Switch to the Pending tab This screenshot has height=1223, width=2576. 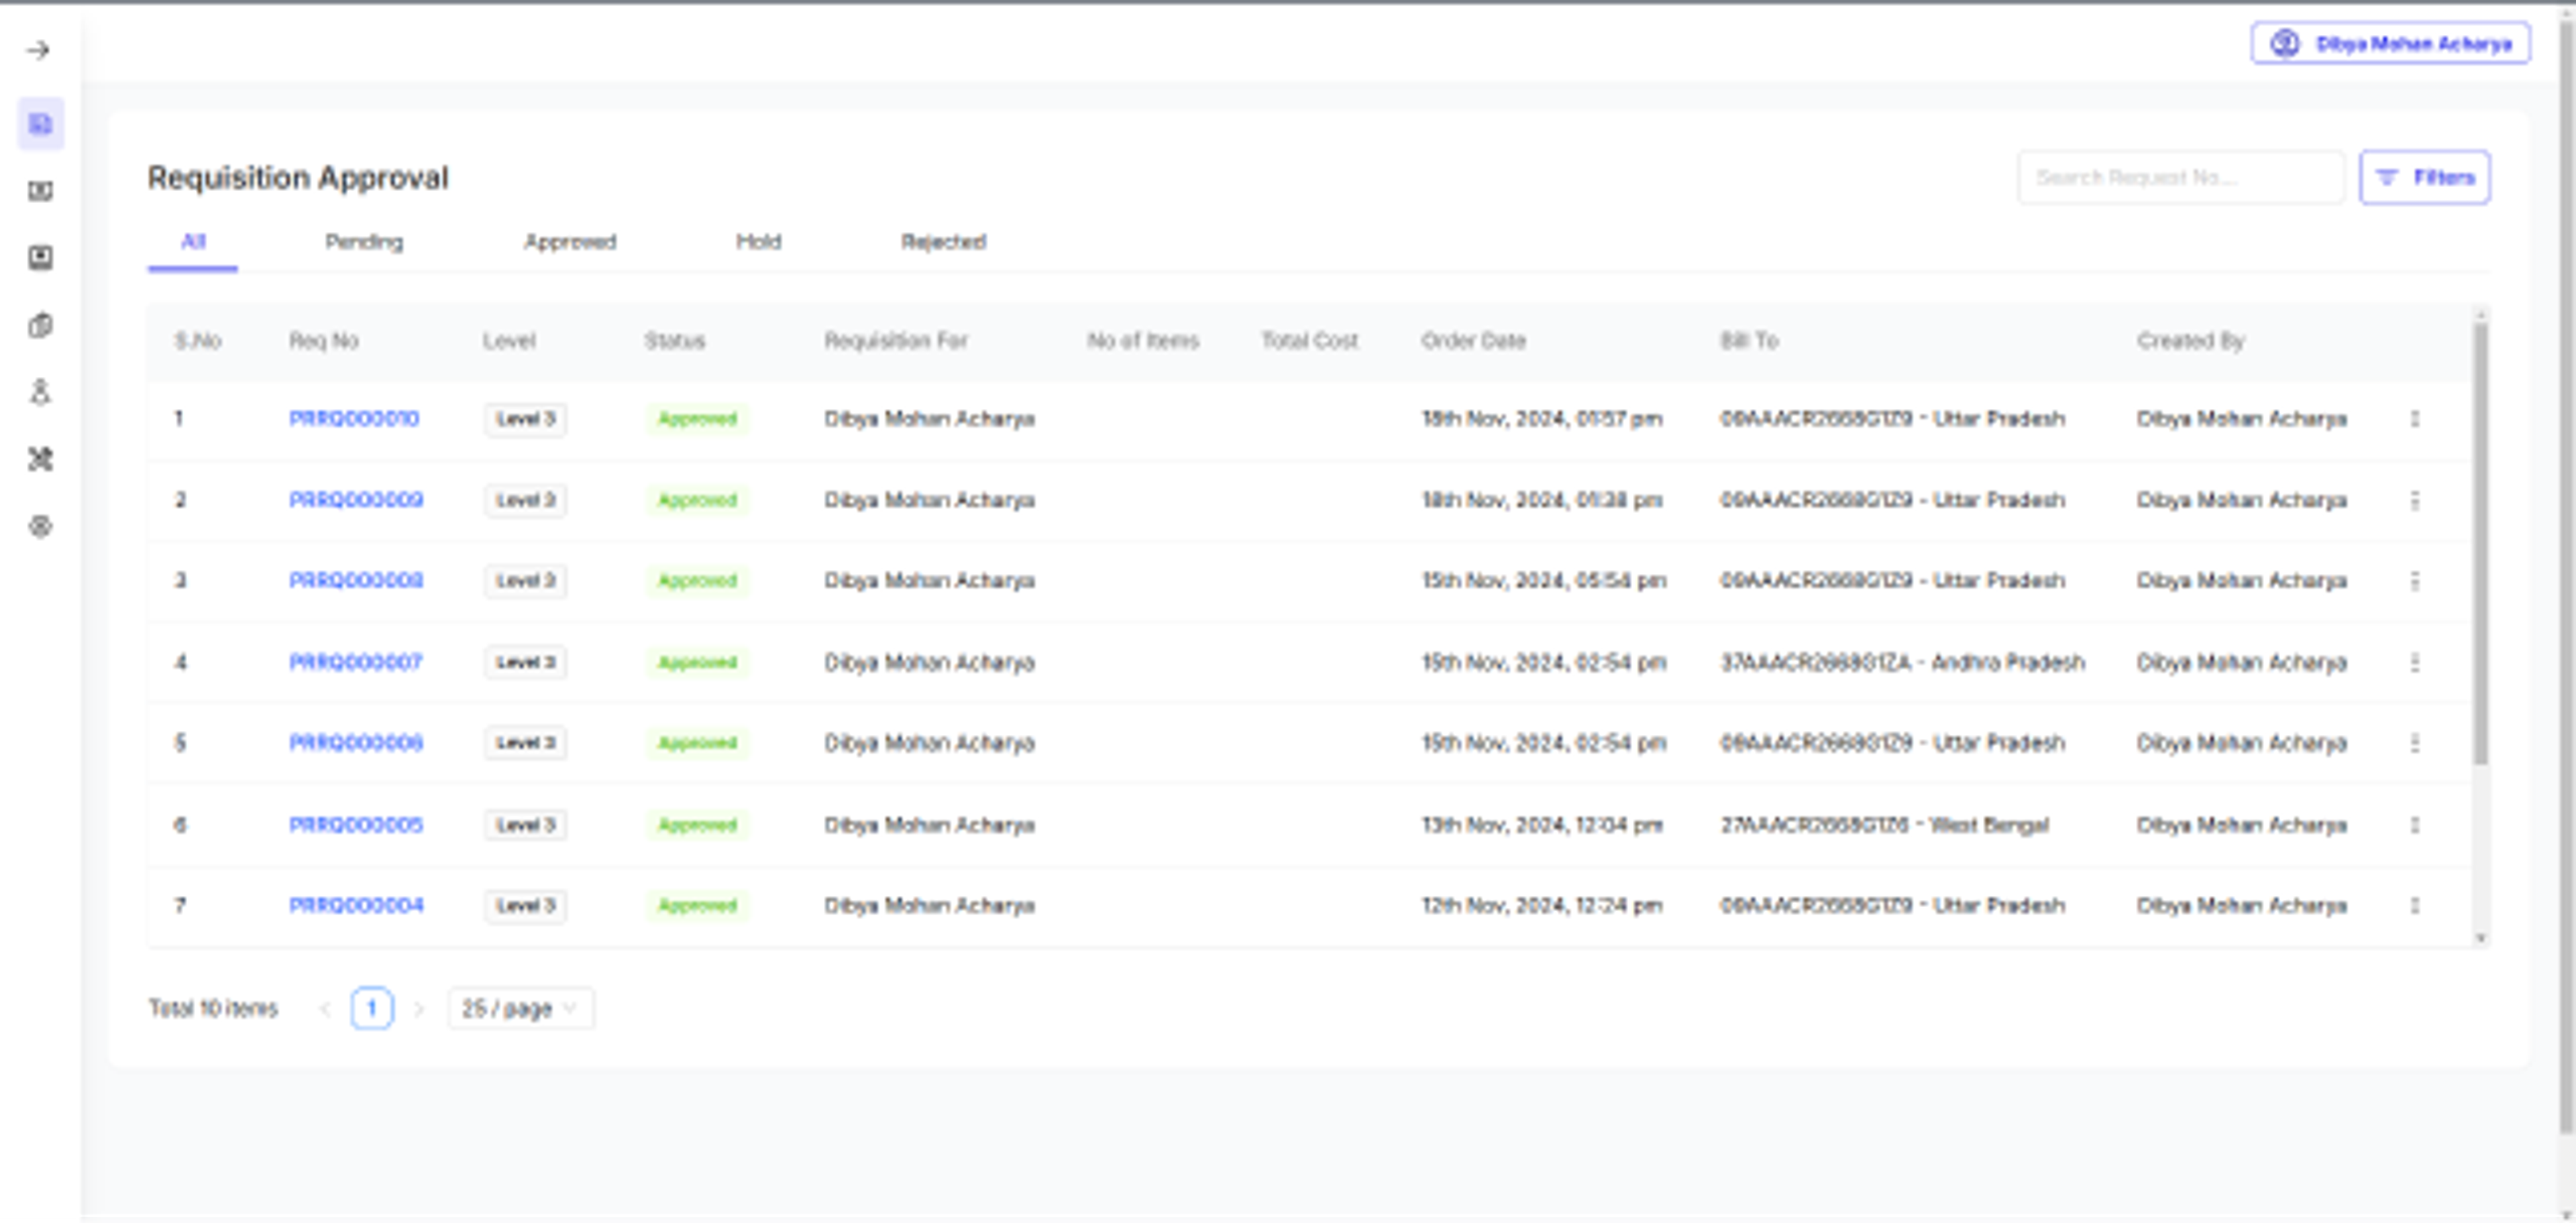[364, 242]
